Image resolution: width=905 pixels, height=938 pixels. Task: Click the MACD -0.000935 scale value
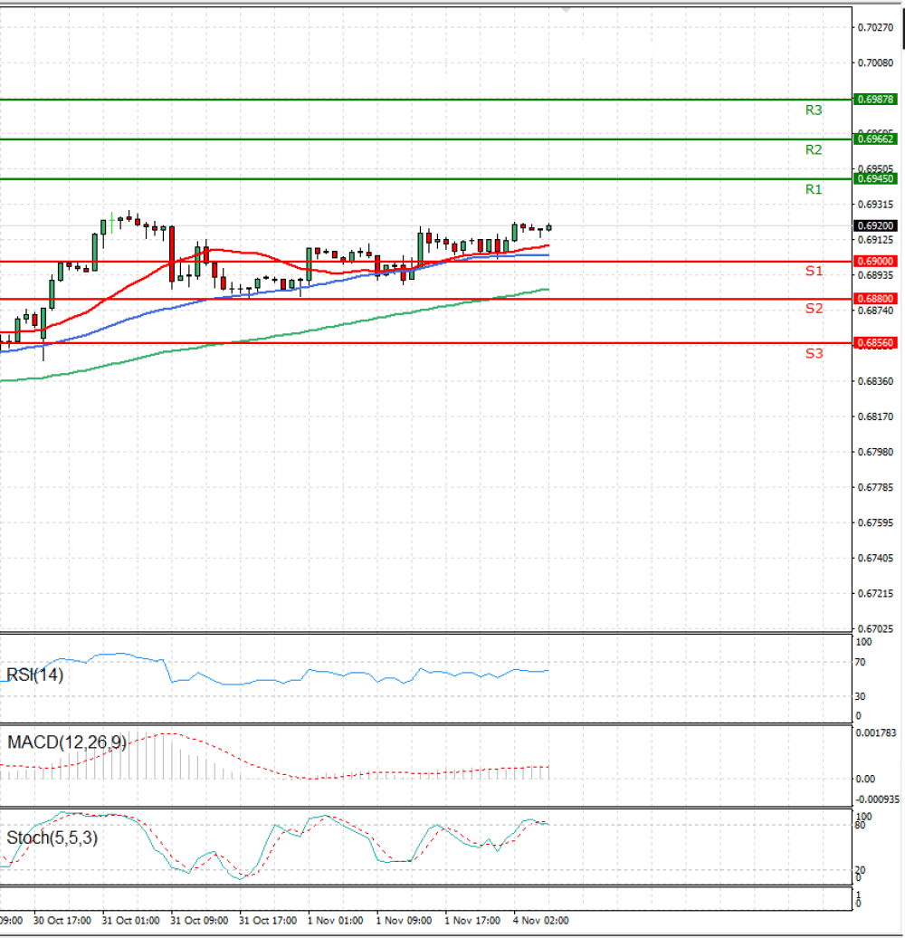[x=878, y=799]
